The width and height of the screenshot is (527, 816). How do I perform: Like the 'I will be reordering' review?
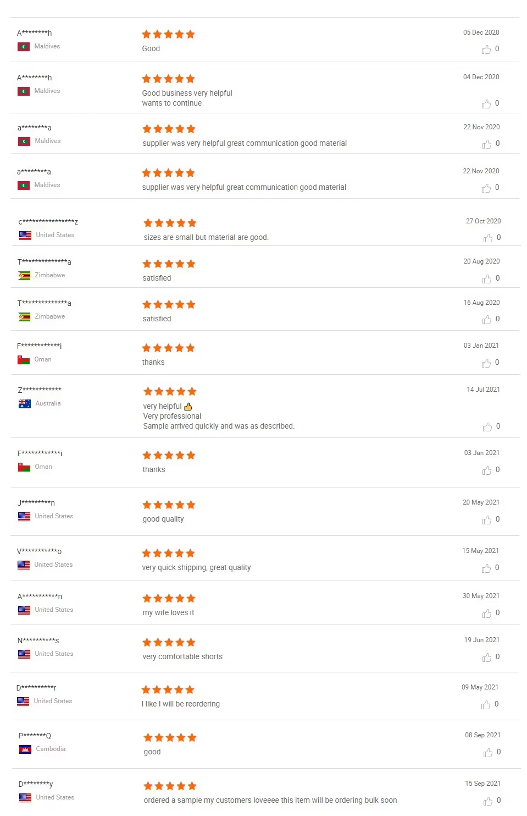tap(485, 705)
